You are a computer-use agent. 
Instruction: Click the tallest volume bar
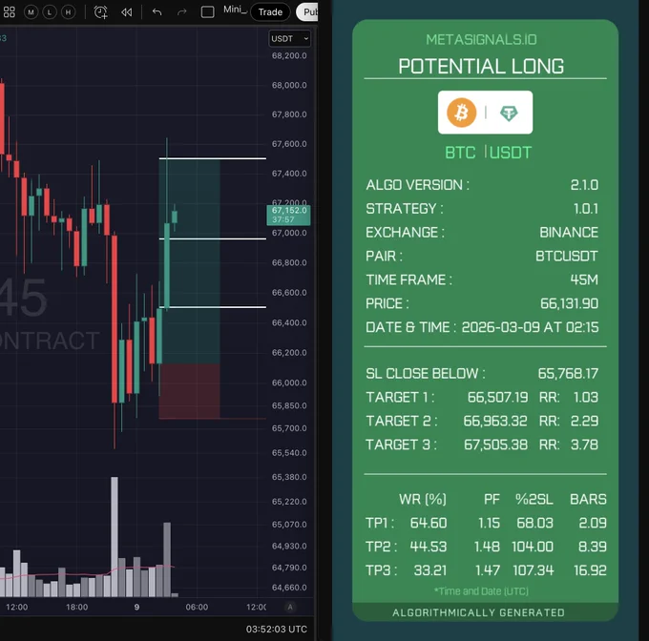click(115, 536)
